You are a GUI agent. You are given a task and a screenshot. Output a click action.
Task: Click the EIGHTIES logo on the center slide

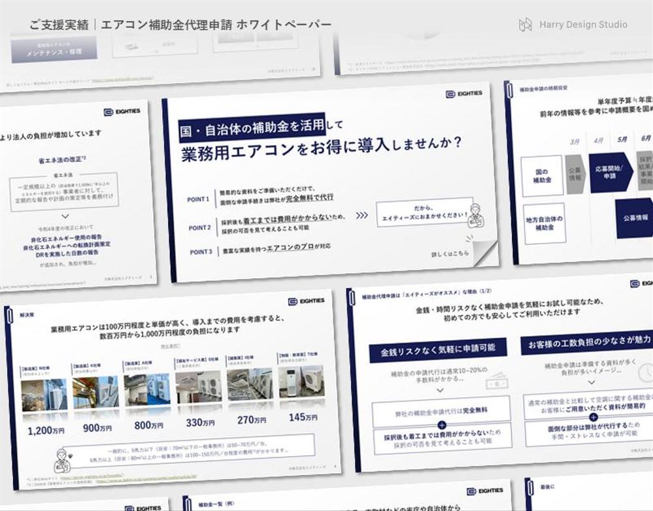(463, 93)
